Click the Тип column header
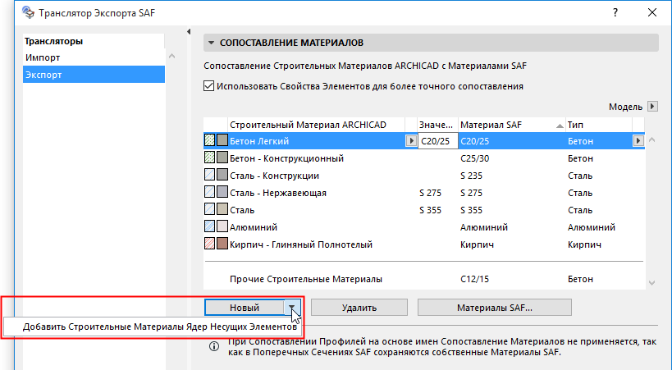Viewport: 672px width, 370px height. coord(599,125)
